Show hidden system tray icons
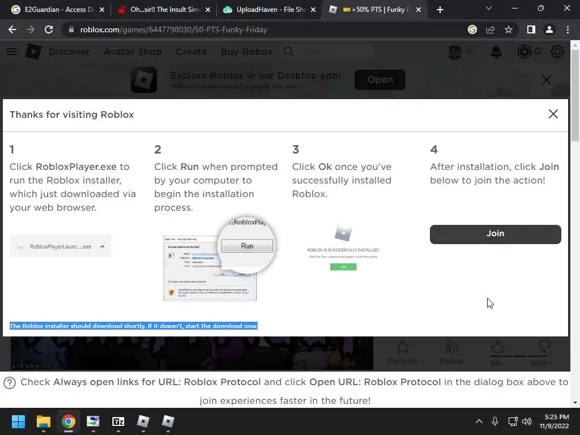This screenshot has height=435, width=580. coord(479,421)
